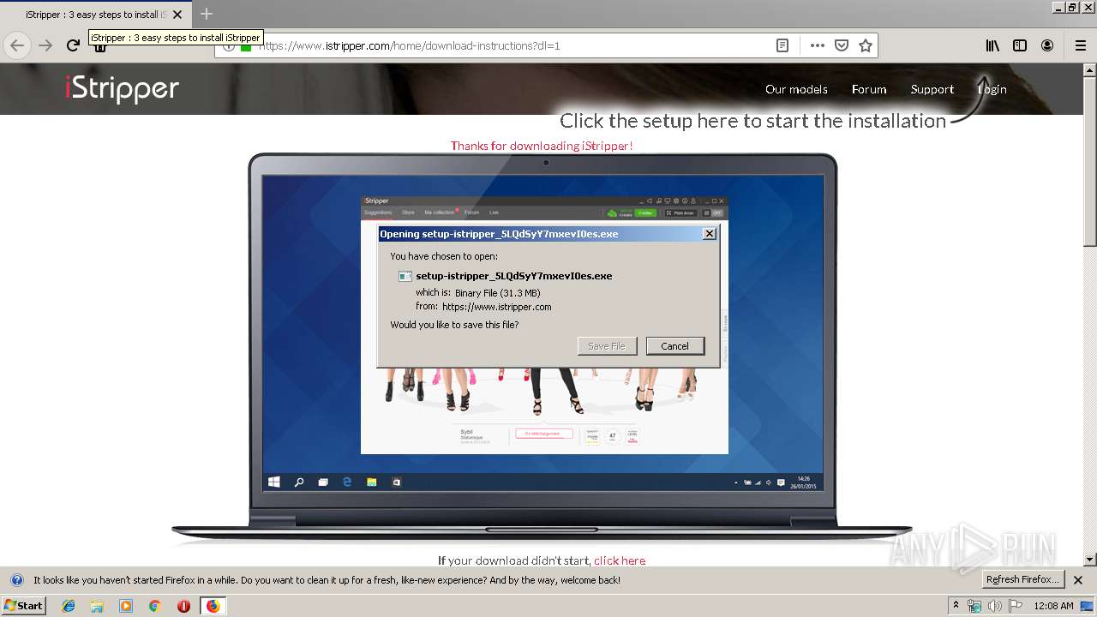The height and width of the screenshot is (617, 1097).
Task: Open the page actions three-dot menu
Action: click(818, 45)
